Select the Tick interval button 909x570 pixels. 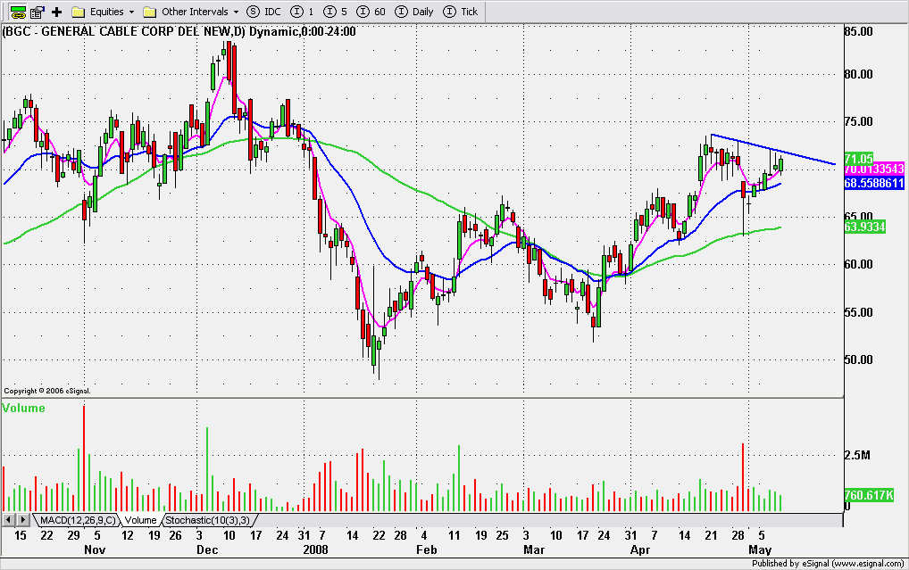point(460,12)
